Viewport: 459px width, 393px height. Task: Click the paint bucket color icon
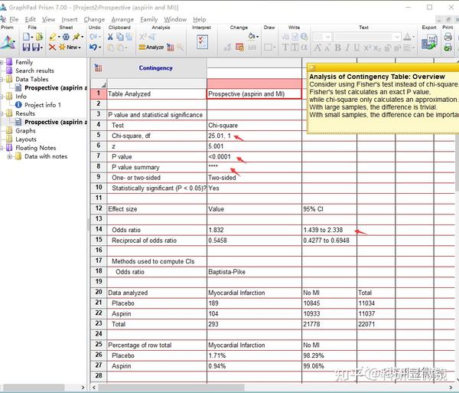[x=251, y=36]
